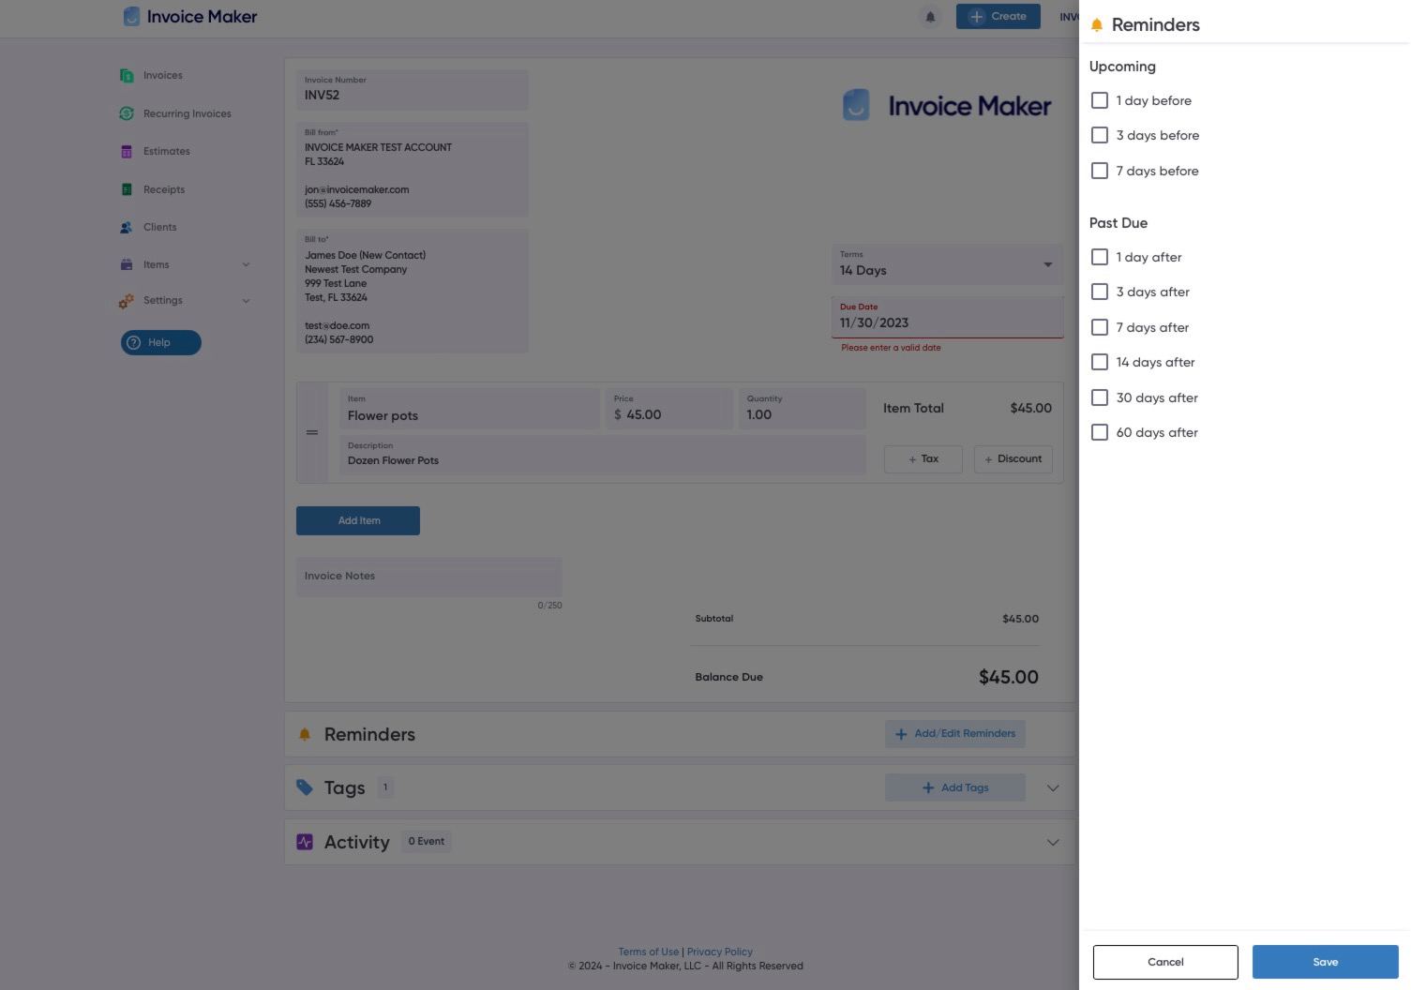Click the Recurring Invoices sidebar icon
The width and height of the screenshot is (1411, 990).
pyautogui.click(x=127, y=113)
